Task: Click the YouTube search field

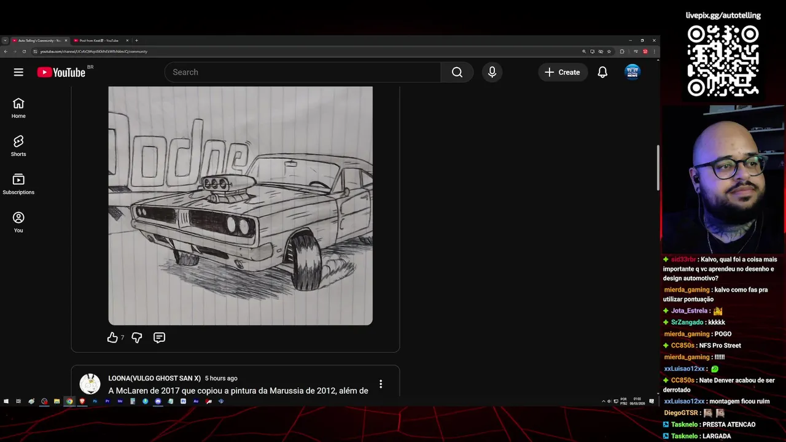Action: click(x=303, y=72)
